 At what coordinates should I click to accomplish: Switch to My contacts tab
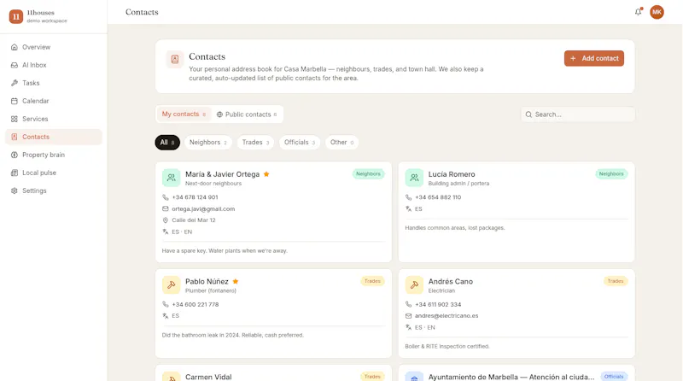(x=184, y=114)
